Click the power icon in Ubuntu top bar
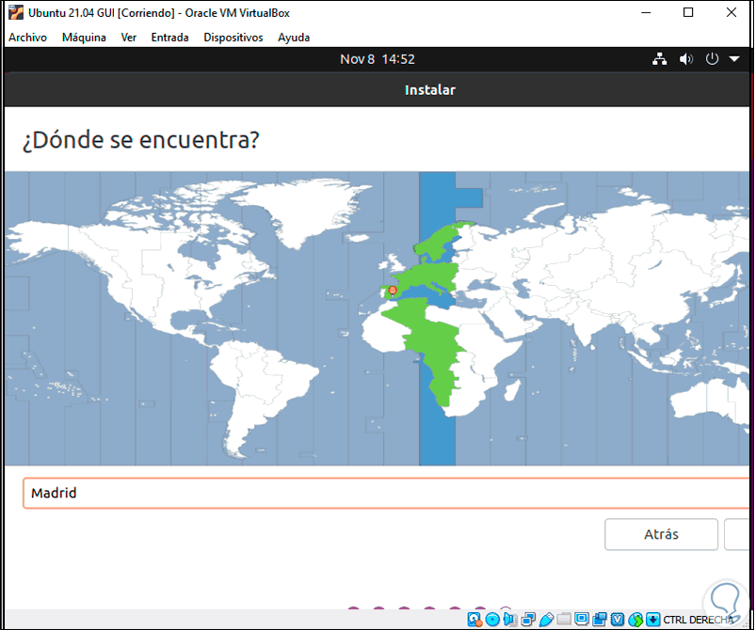The image size is (755, 630). (712, 59)
